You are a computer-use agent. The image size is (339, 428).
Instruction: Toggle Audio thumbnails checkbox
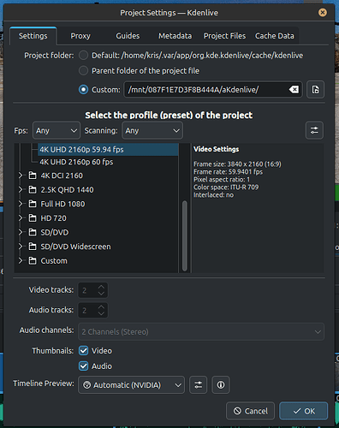coord(83,366)
